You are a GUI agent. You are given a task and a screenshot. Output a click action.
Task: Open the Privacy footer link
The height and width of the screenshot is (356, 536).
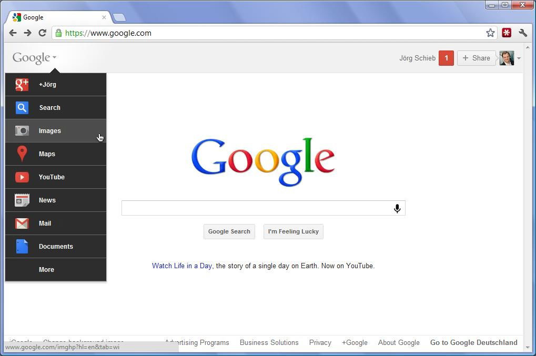click(x=320, y=343)
